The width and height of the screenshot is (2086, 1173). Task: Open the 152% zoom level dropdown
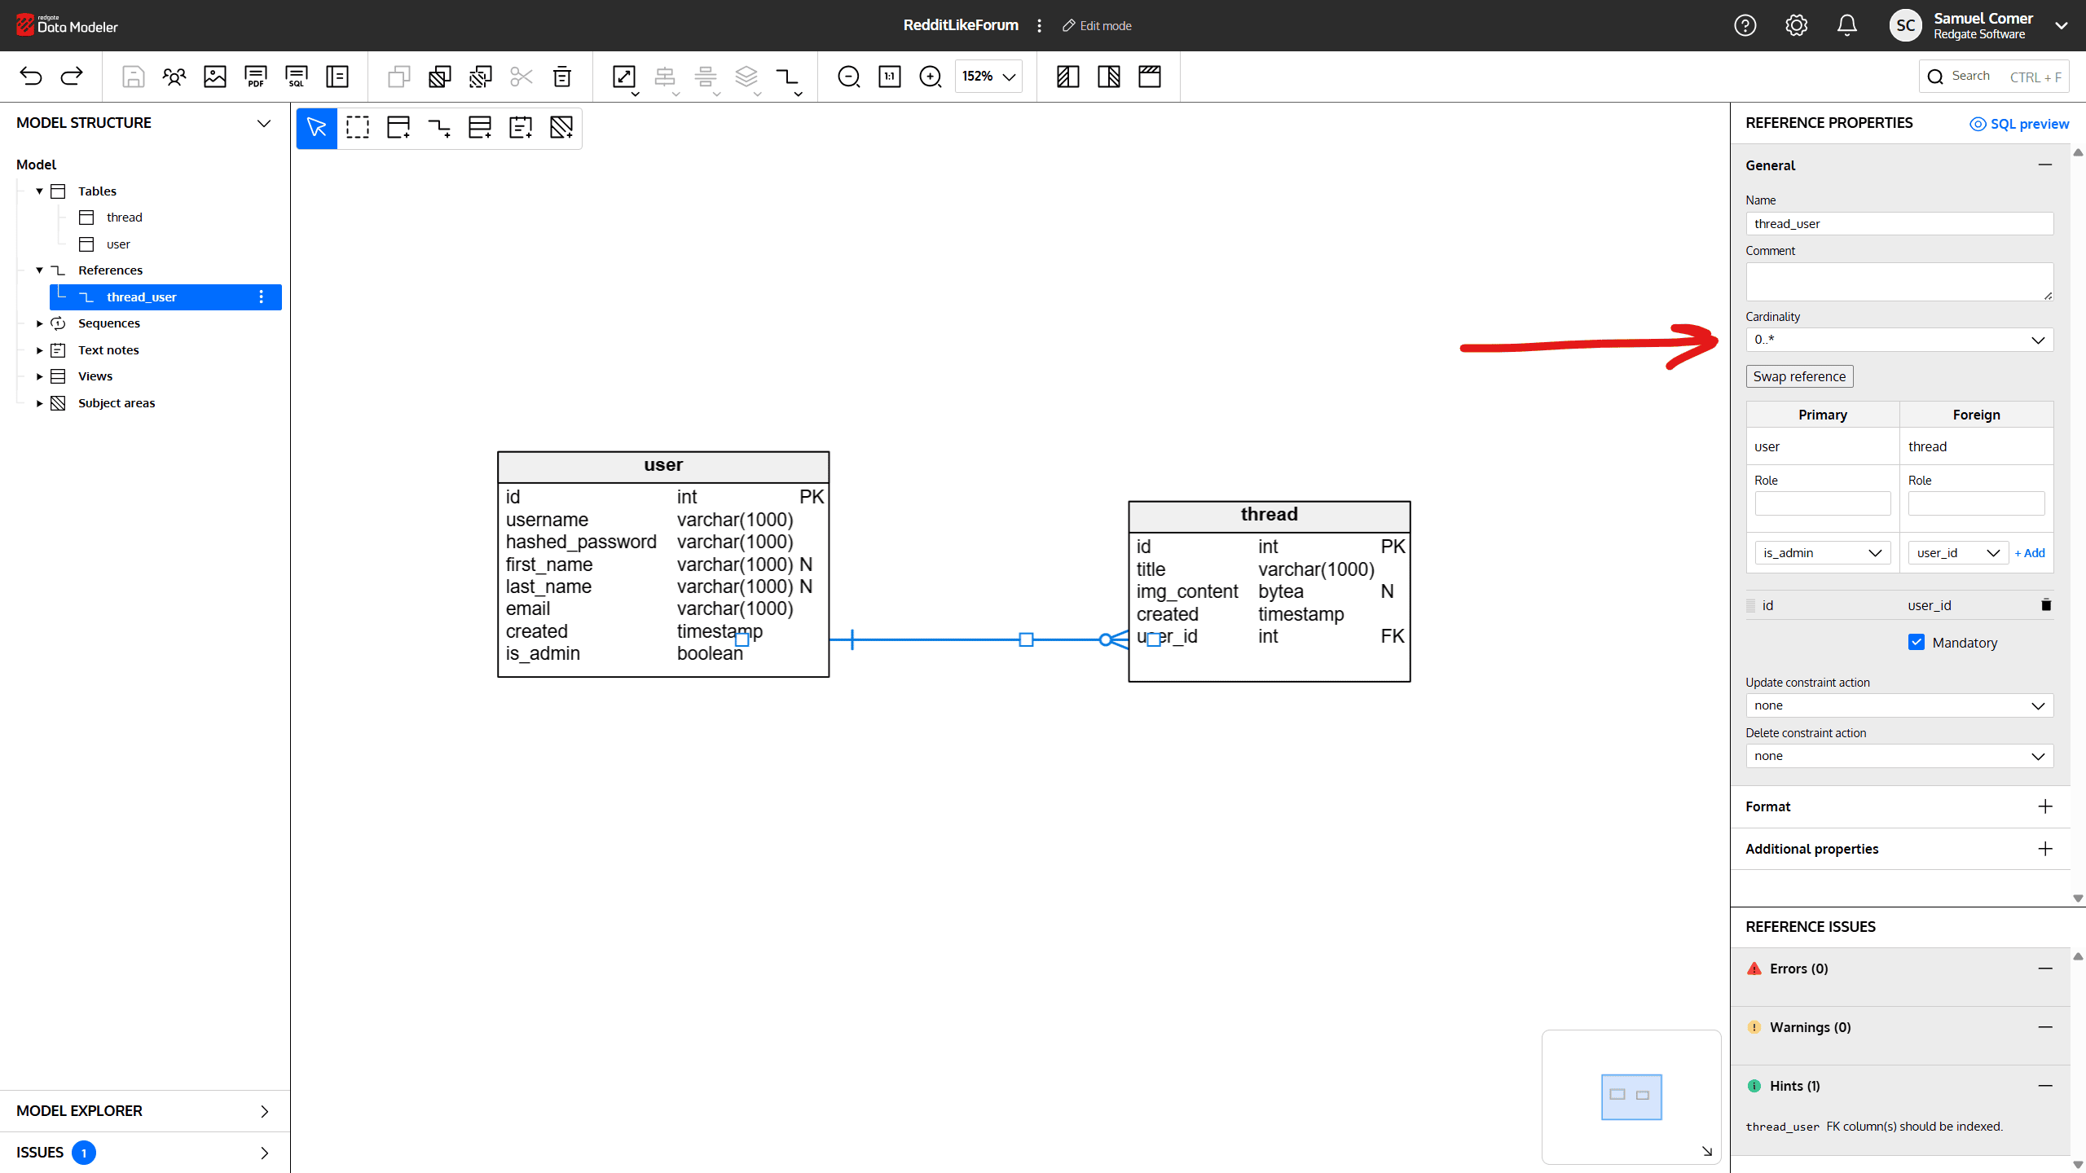[x=988, y=77]
